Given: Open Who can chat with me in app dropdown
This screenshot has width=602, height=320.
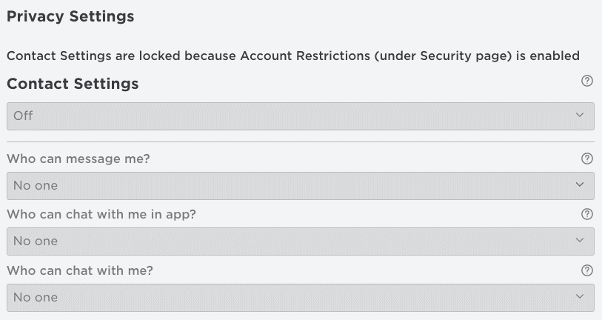Looking at the screenshot, I should point(300,241).
